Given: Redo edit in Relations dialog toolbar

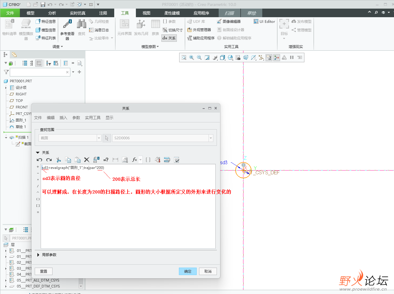Looking at the screenshot, I should pyautogui.click(x=49, y=160).
